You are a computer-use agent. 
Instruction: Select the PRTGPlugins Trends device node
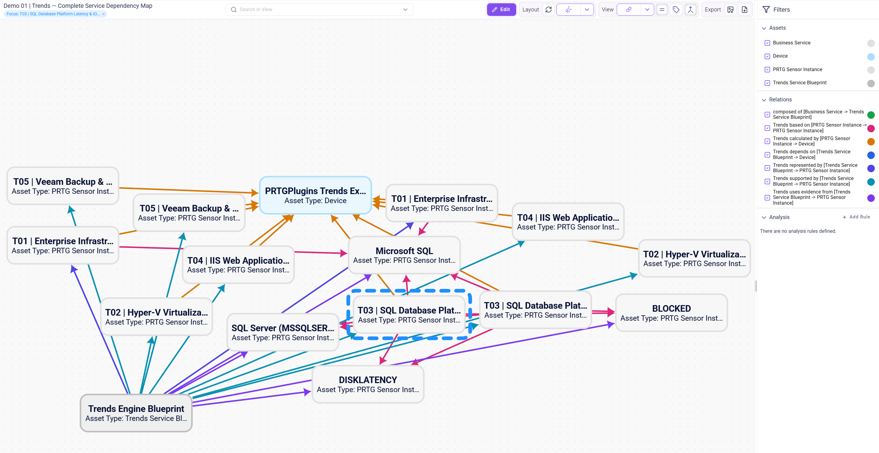click(315, 196)
